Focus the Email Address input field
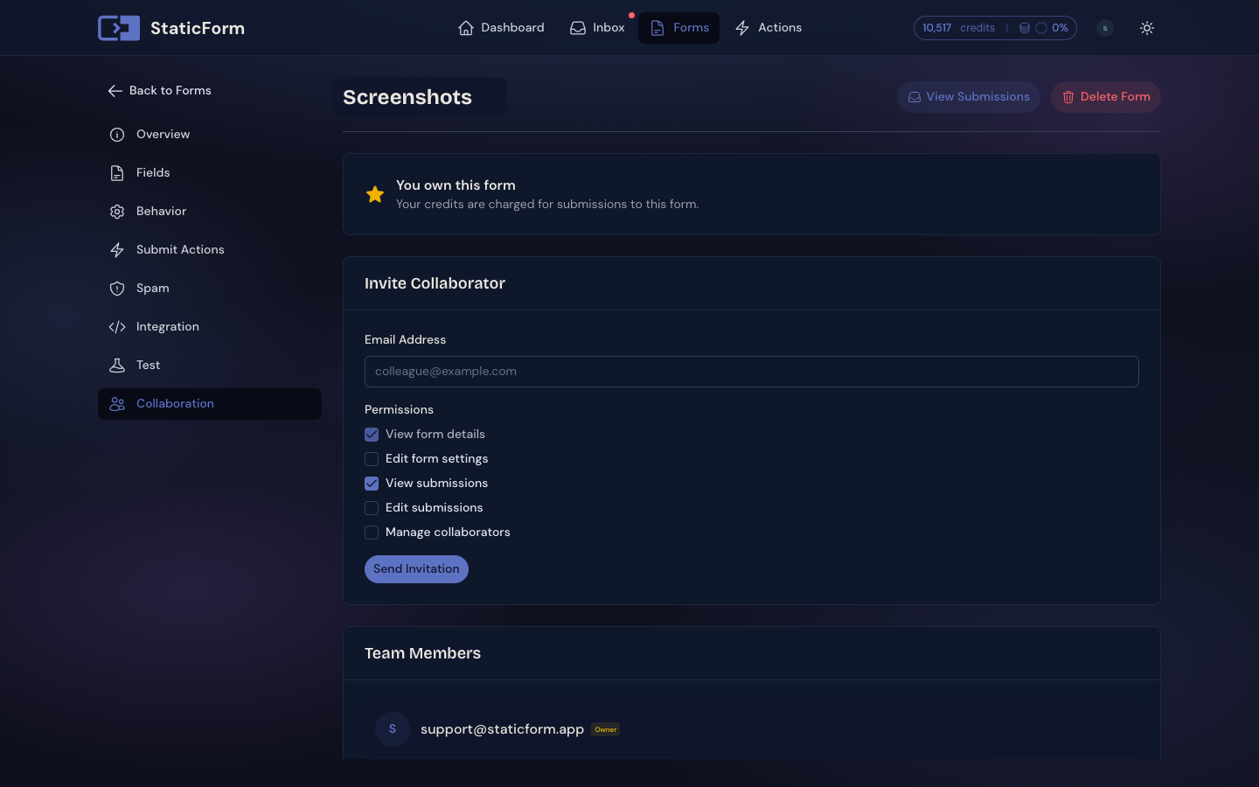 click(752, 372)
